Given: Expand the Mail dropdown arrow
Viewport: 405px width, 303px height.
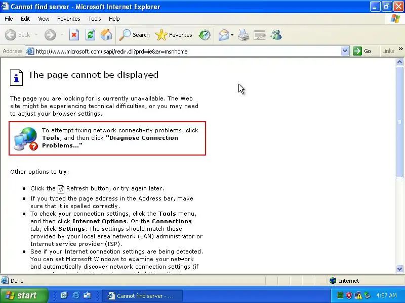Looking at the screenshot, I should point(232,35).
